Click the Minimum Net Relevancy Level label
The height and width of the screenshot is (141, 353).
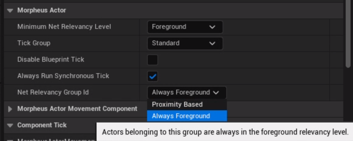64,27
